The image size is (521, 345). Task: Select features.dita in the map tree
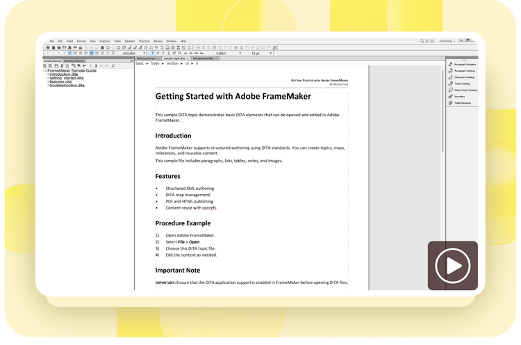click(60, 82)
